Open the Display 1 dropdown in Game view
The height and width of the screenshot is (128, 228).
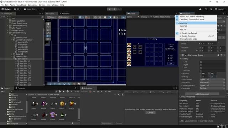coord(146,17)
